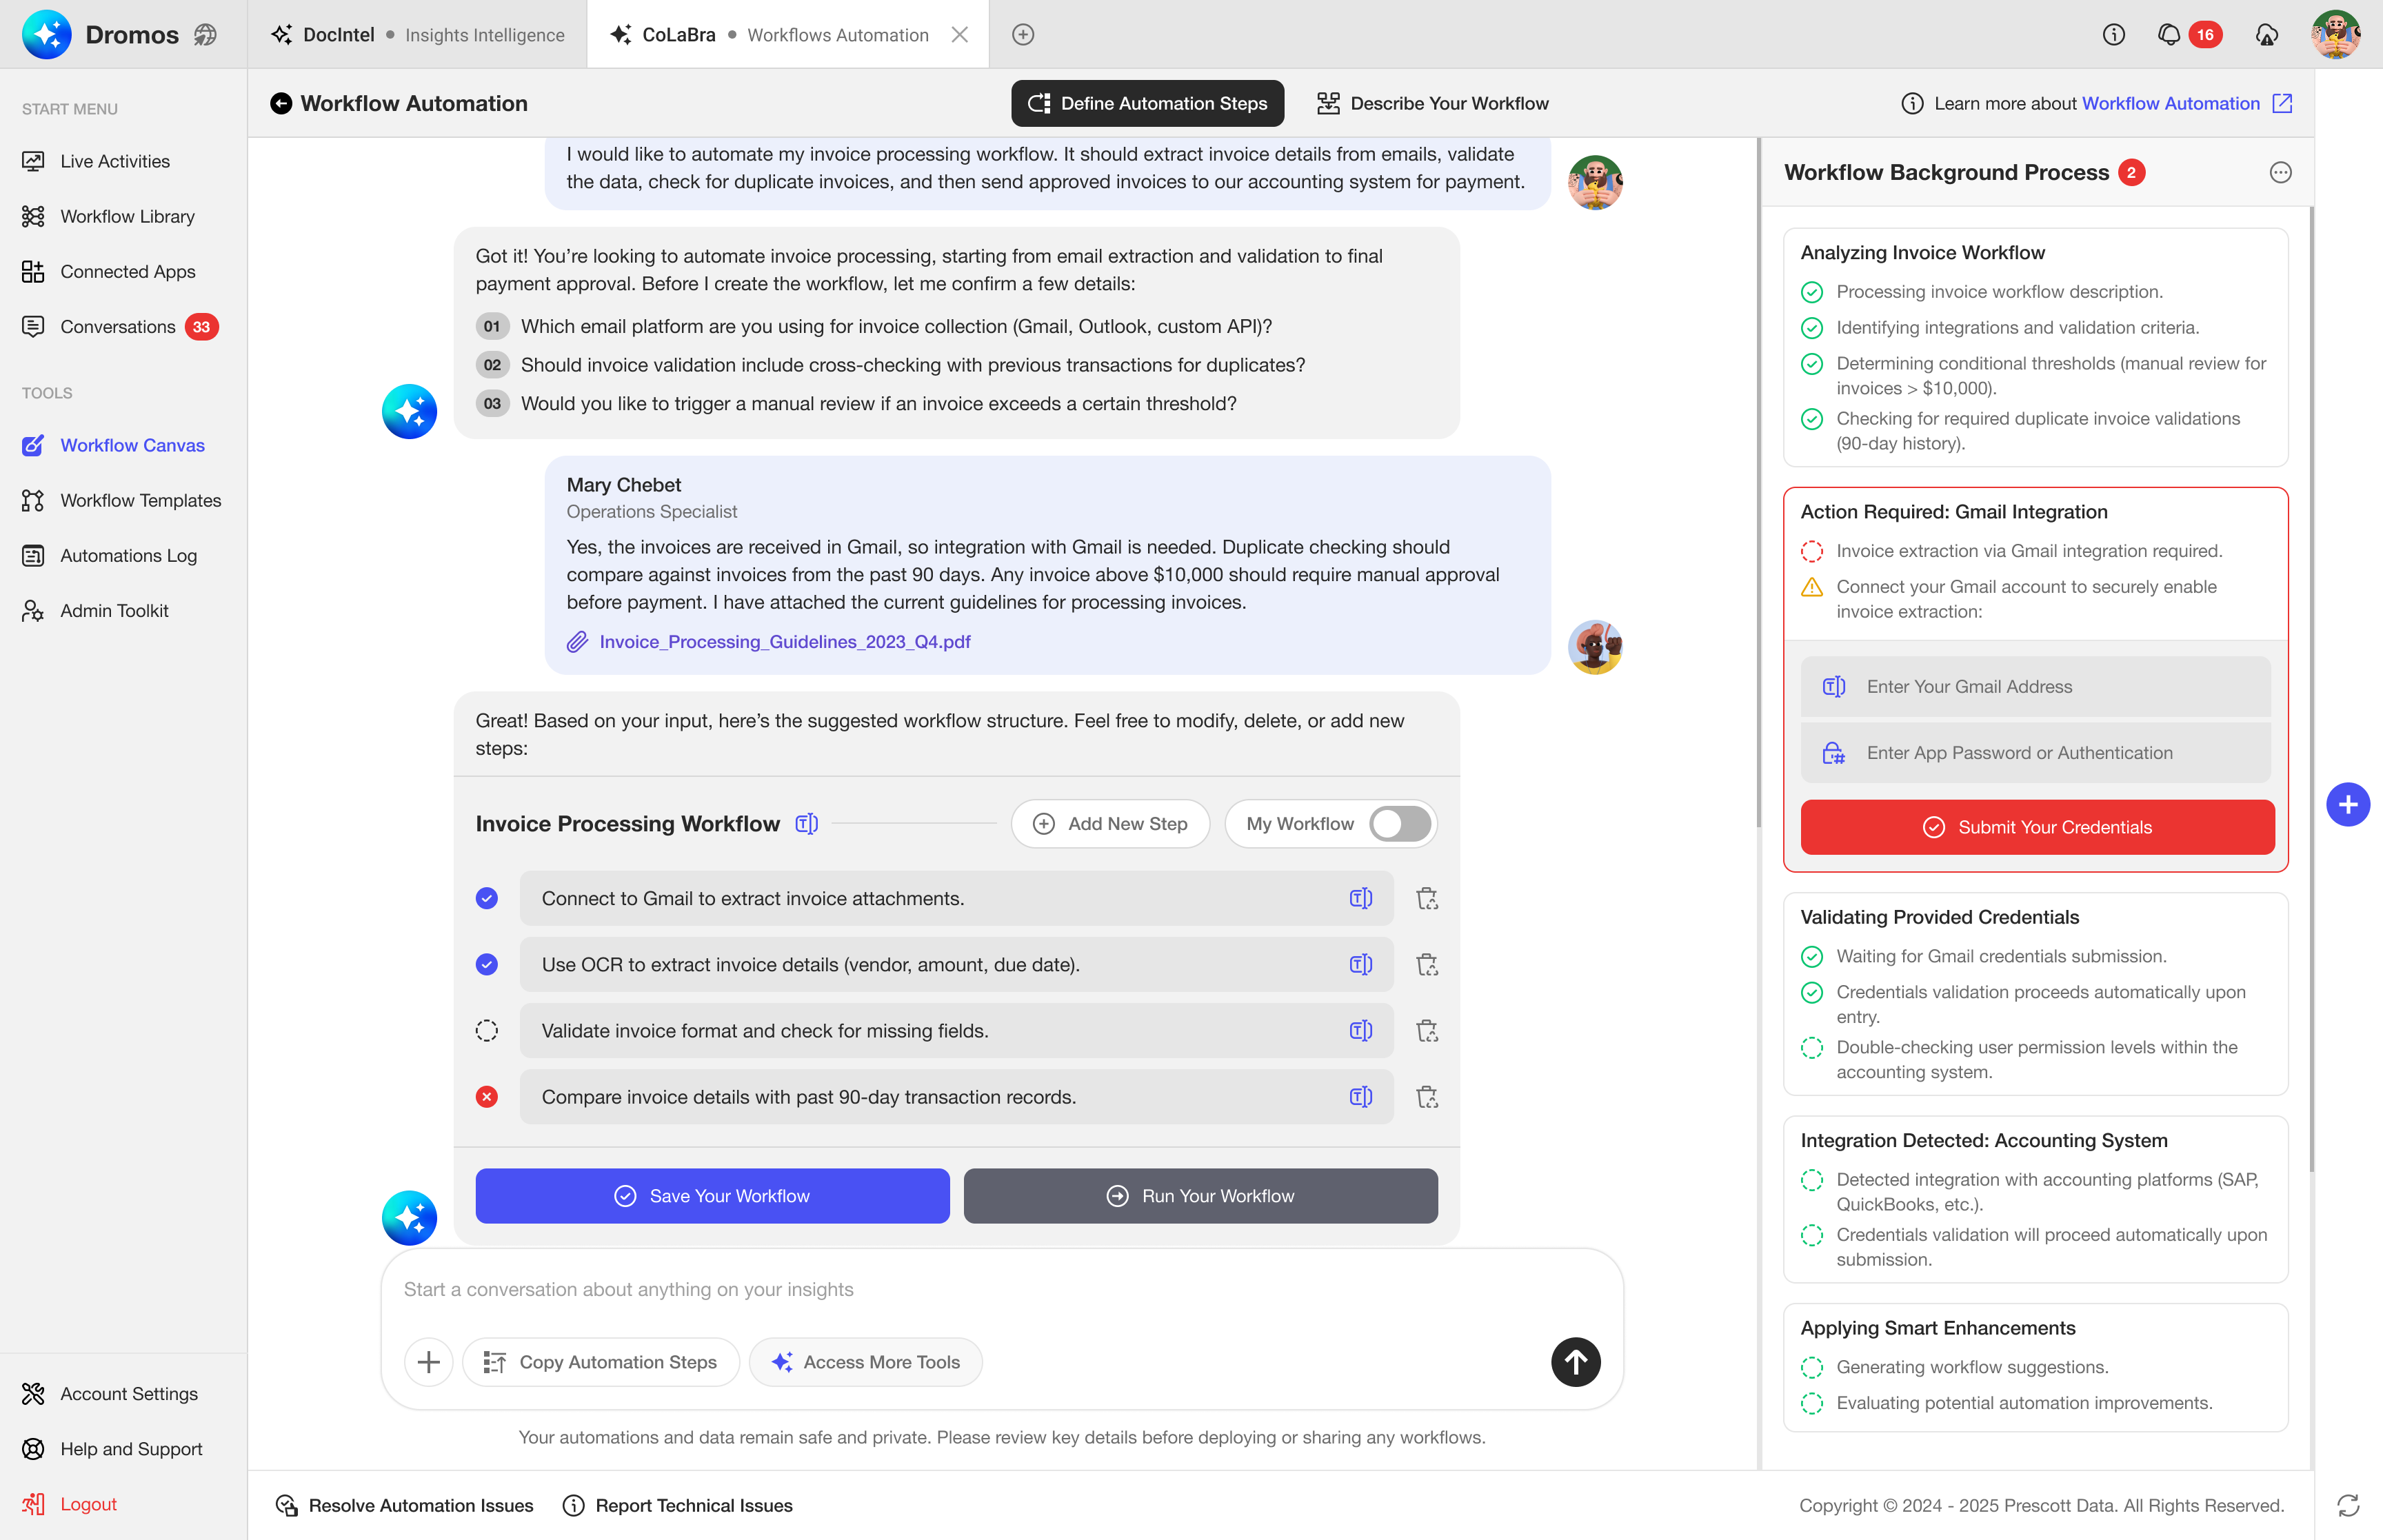This screenshot has height=1540, width=2383.
Task: Open a new tab with the plus icon
Action: click(x=1022, y=35)
